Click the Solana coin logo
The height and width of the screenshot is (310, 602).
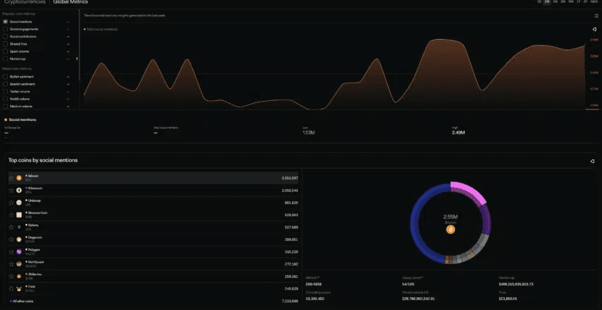[19, 227]
